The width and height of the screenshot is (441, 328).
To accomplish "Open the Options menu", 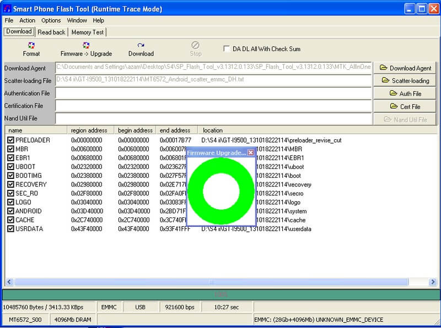I will pyautogui.click(x=51, y=20).
